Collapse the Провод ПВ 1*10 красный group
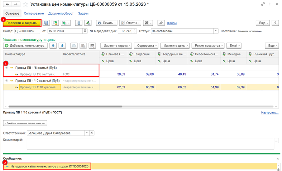The image size is (282, 171). click(7, 80)
